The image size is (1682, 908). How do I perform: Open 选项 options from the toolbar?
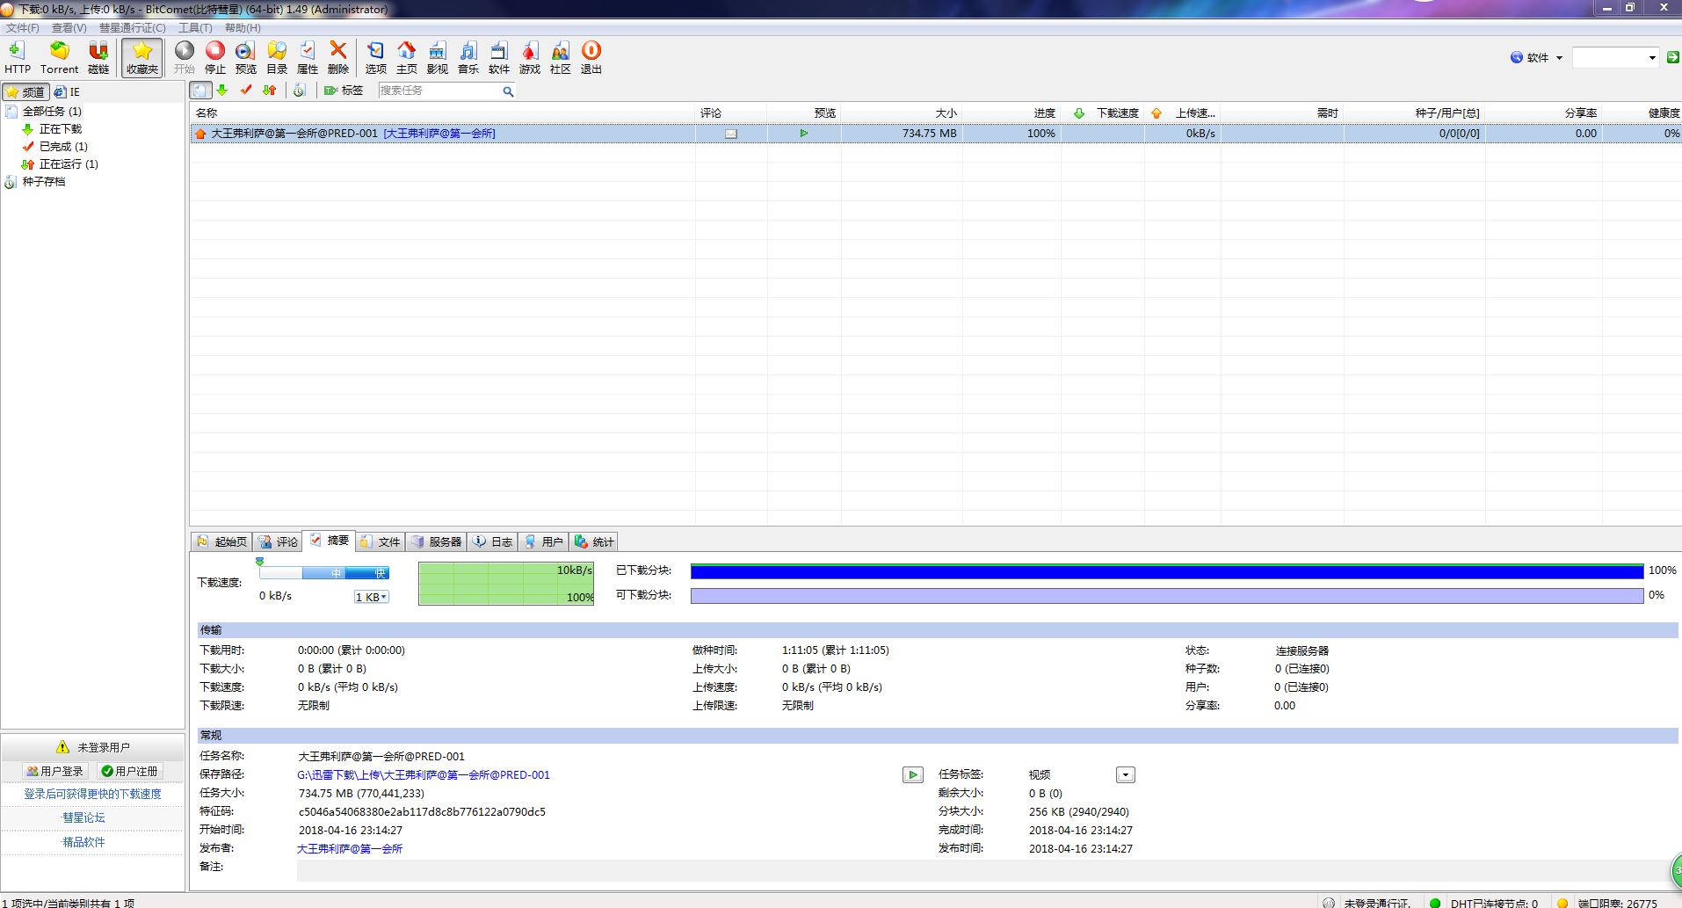[375, 57]
